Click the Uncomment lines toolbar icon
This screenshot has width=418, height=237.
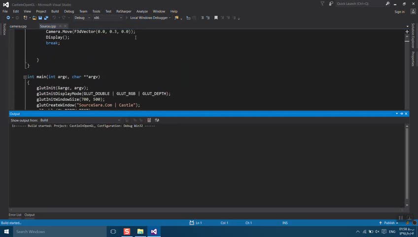tap(208, 18)
